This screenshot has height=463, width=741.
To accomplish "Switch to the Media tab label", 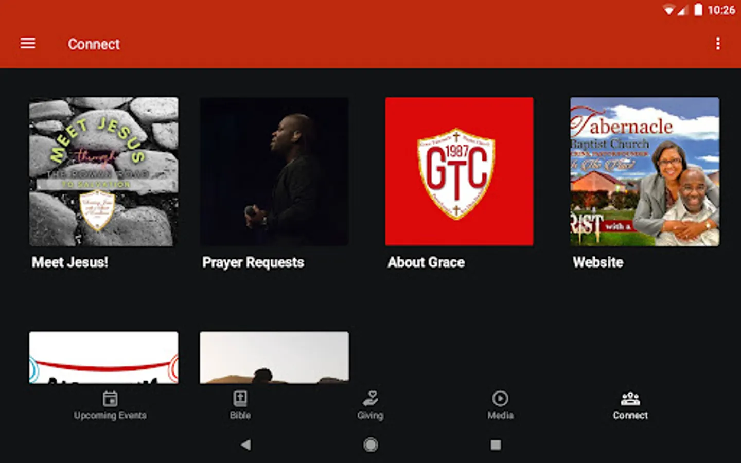I will (x=501, y=415).
